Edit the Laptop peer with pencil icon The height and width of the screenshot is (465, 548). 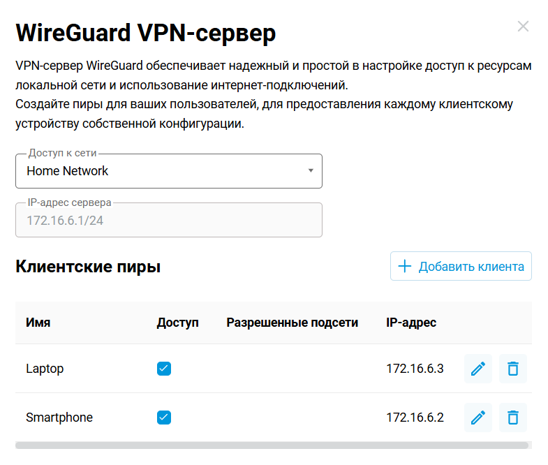point(478,369)
